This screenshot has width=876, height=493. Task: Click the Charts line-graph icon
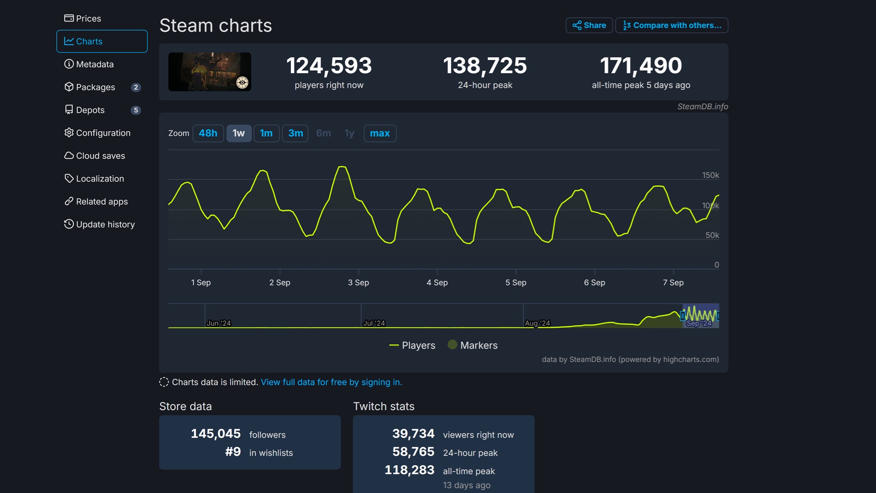coord(69,41)
